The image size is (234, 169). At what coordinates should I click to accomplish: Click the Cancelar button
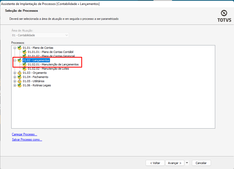click(x=201, y=163)
